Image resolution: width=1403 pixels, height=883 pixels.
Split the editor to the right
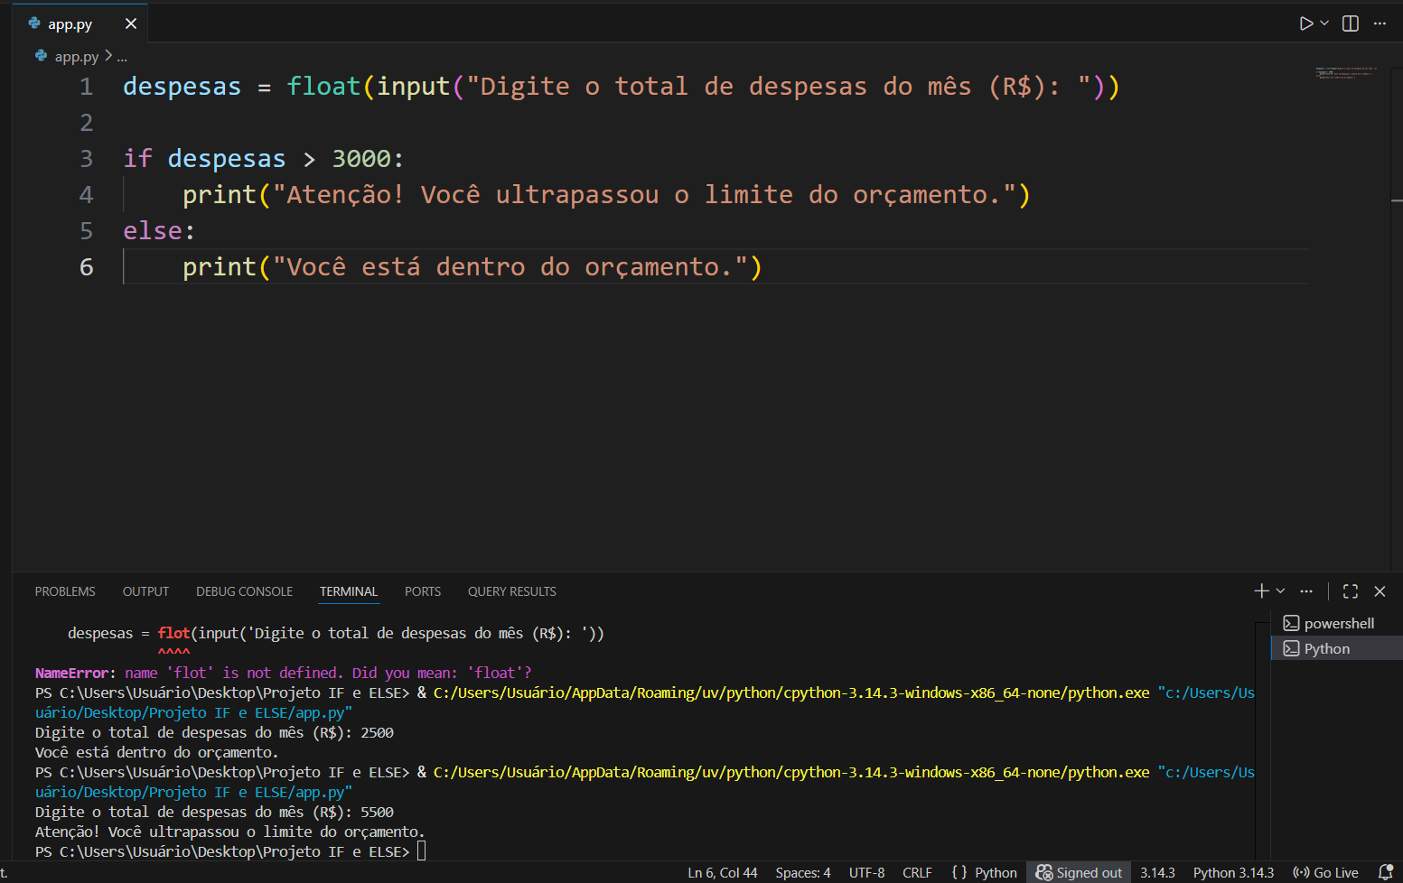point(1351,23)
